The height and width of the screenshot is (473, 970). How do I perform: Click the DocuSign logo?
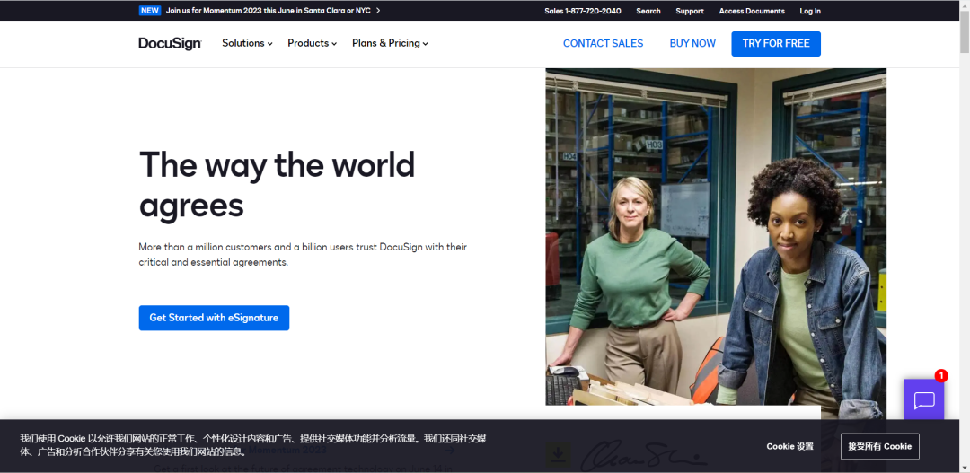coord(170,43)
